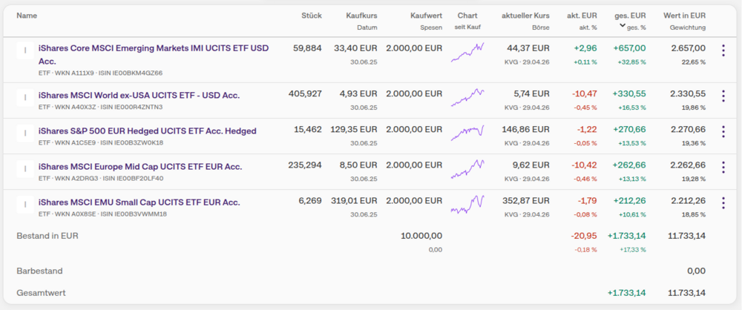This screenshot has width=742, height=310.
Task: Select percentage +13,13 %
Action: [x=631, y=179]
